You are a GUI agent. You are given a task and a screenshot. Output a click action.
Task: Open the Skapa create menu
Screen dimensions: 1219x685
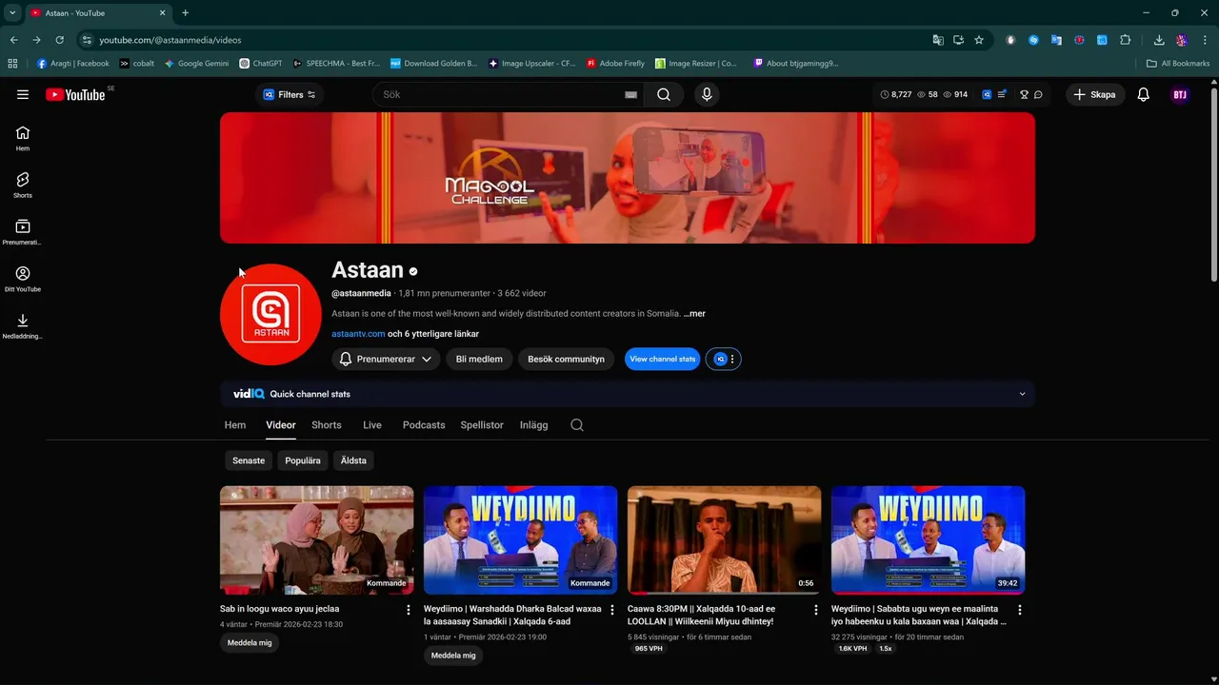click(x=1094, y=94)
